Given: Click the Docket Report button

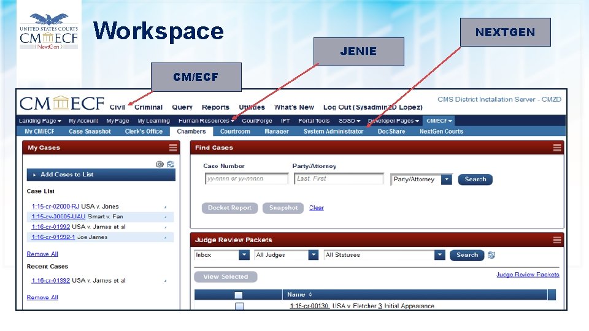Looking at the screenshot, I should click(229, 208).
